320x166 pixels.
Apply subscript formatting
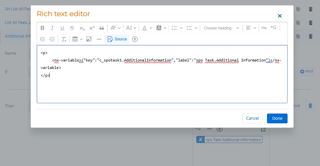pyautogui.click(x=82, y=28)
